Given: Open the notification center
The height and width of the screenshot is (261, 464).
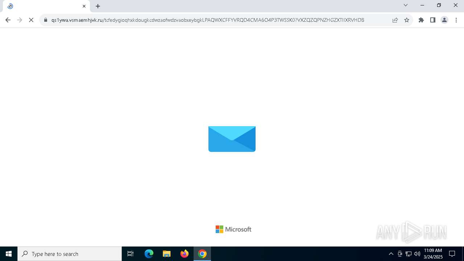Looking at the screenshot, I should tap(452, 254).
